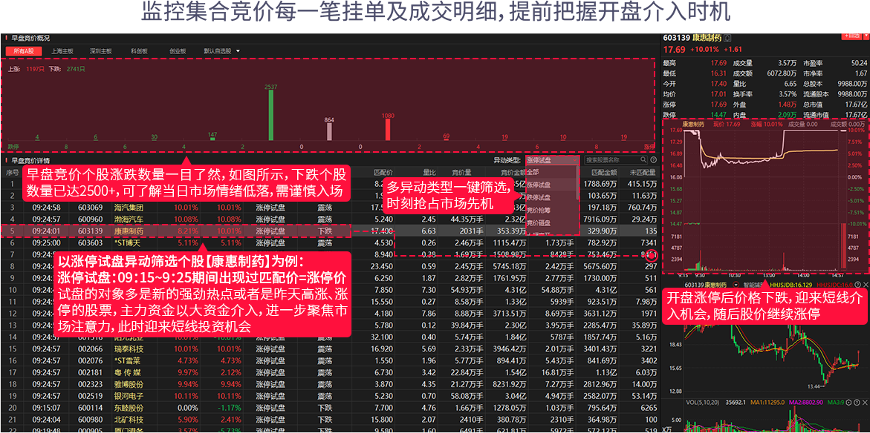Select the 创业板 board tab
This screenshot has height=433, width=870.
coord(178,50)
